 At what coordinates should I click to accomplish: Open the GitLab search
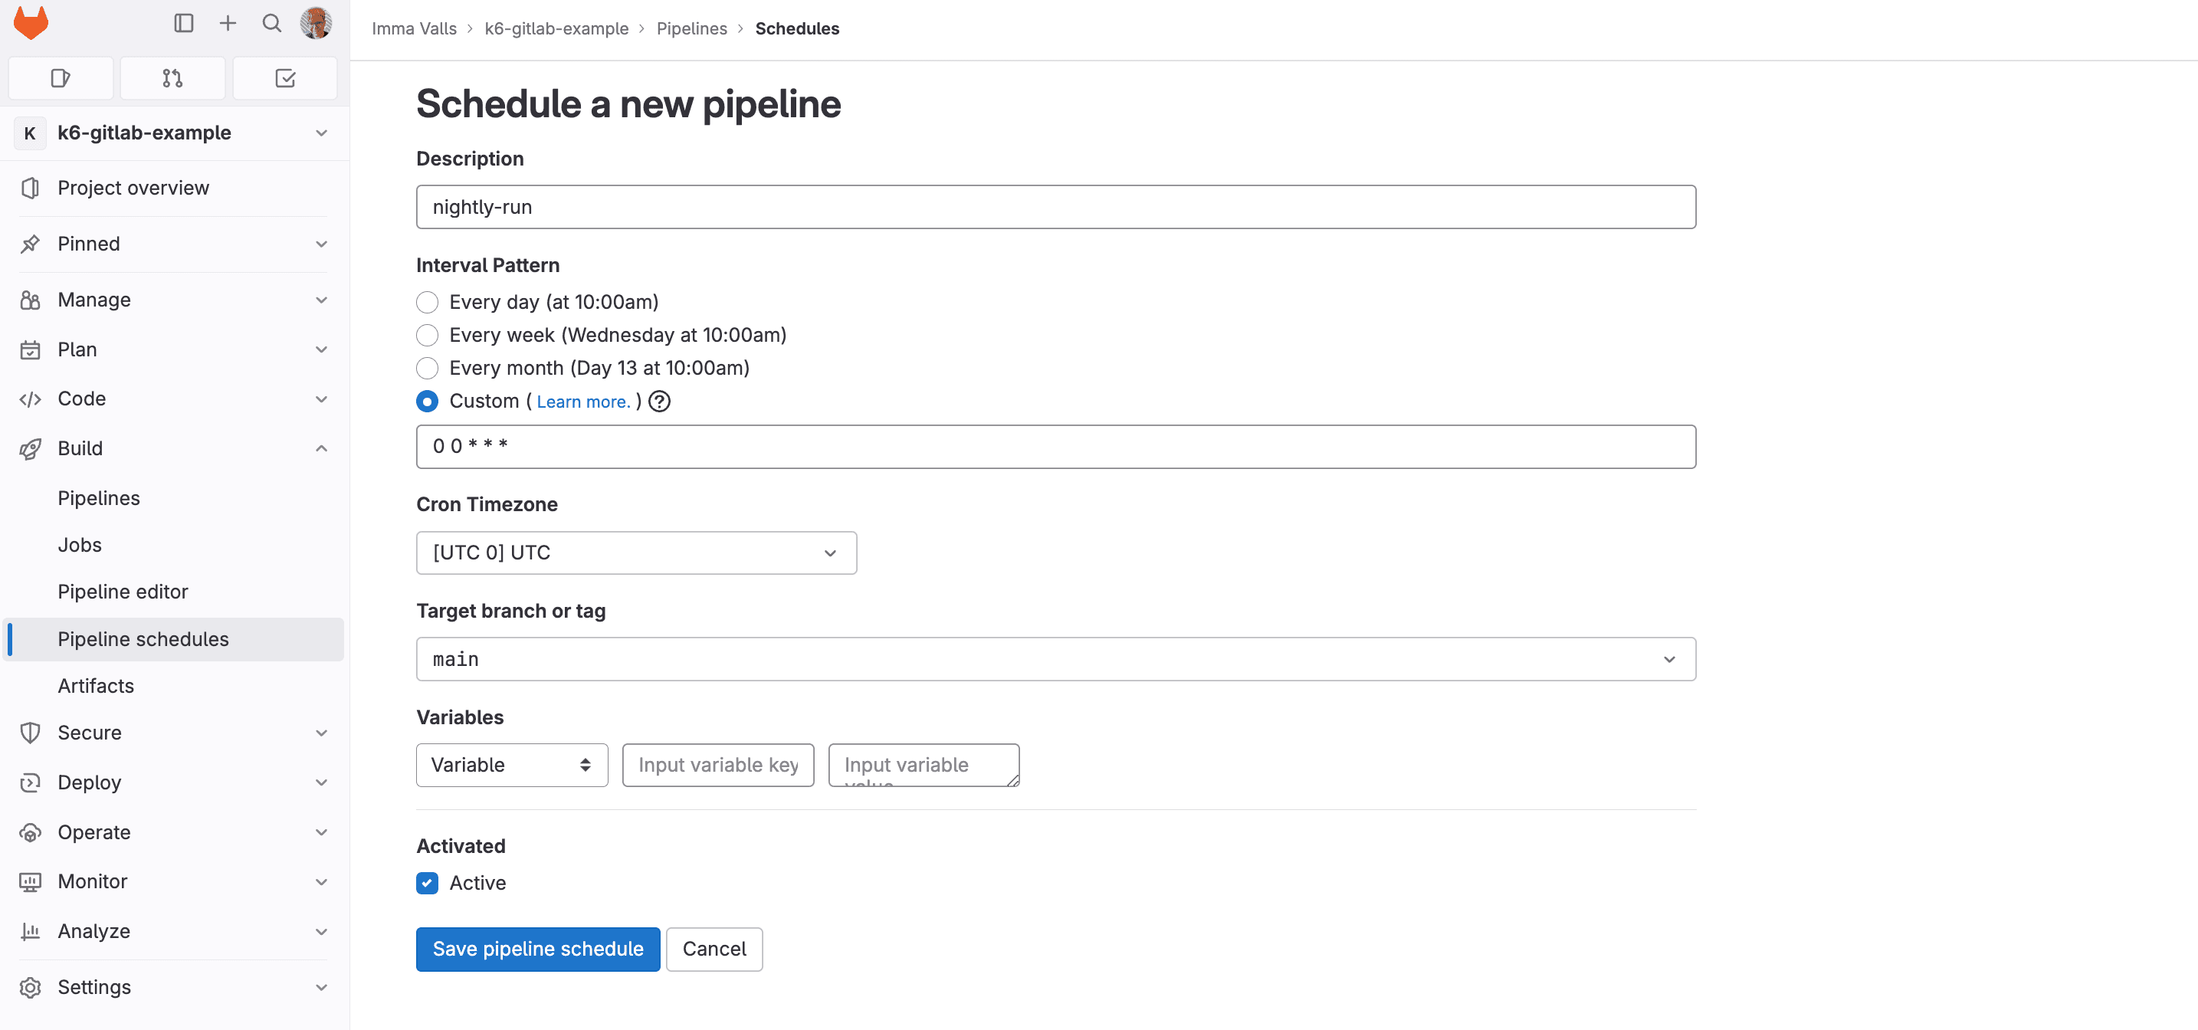[x=271, y=23]
